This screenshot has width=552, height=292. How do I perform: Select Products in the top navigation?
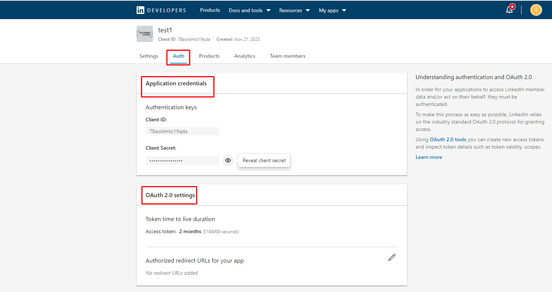pyautogui.click(x=210, y=10)
